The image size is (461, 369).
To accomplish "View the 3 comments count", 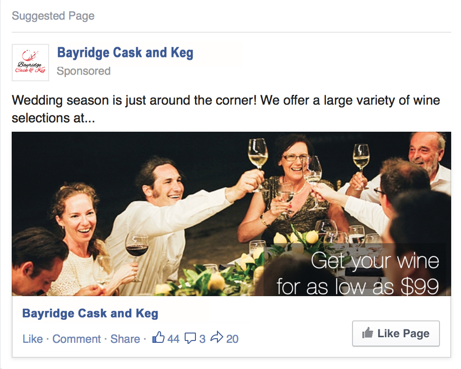I will click(202, 339).
